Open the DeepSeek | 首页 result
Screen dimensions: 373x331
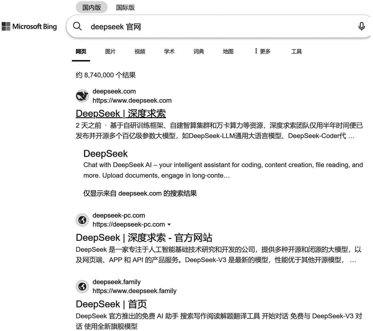click(x=111, y=304)
